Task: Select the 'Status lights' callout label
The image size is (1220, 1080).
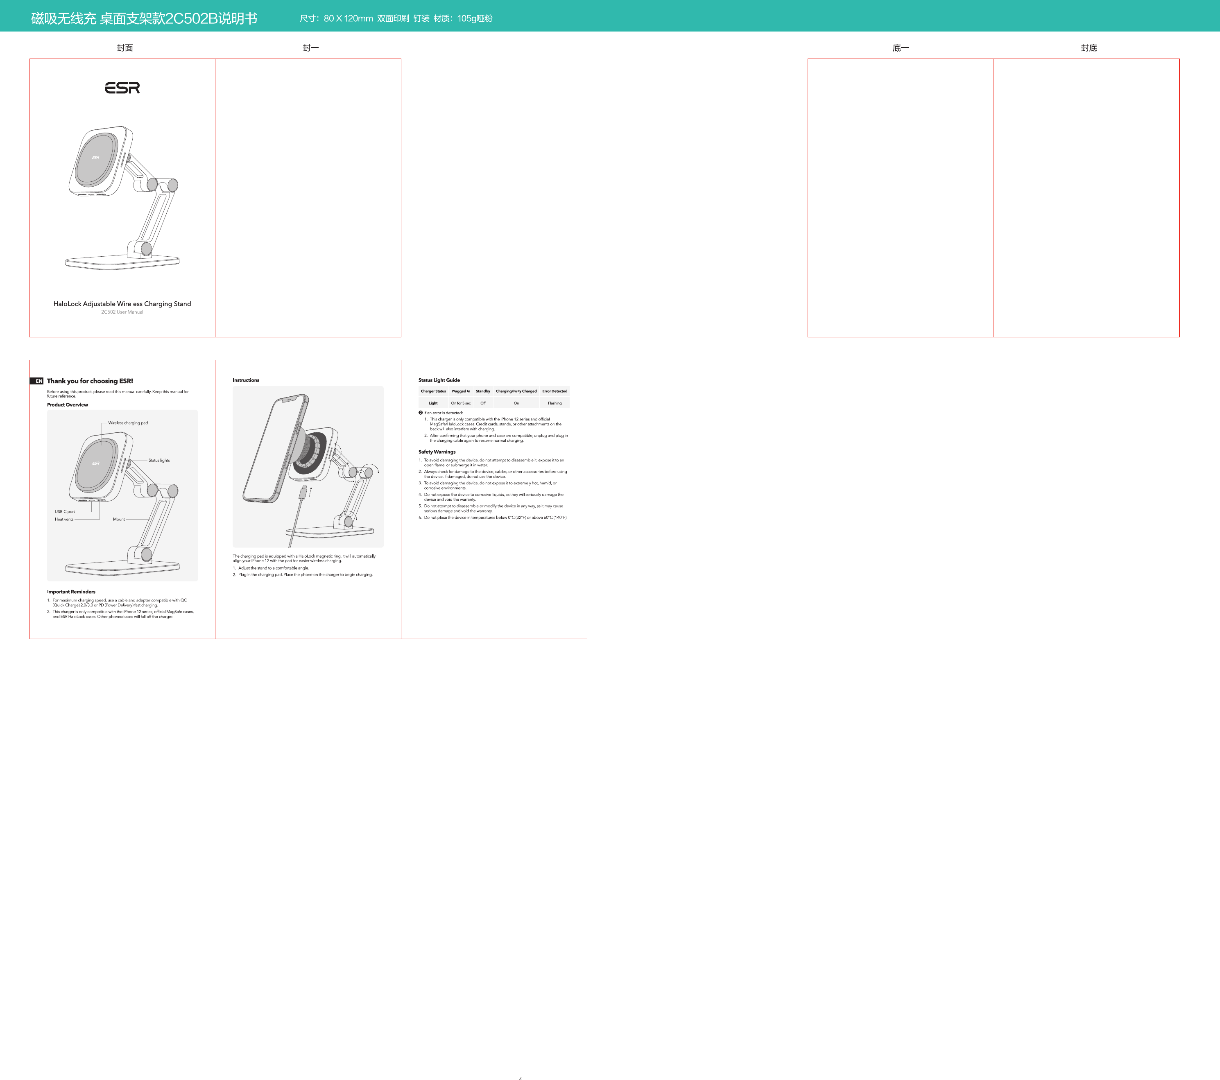Action: (159, 461)
